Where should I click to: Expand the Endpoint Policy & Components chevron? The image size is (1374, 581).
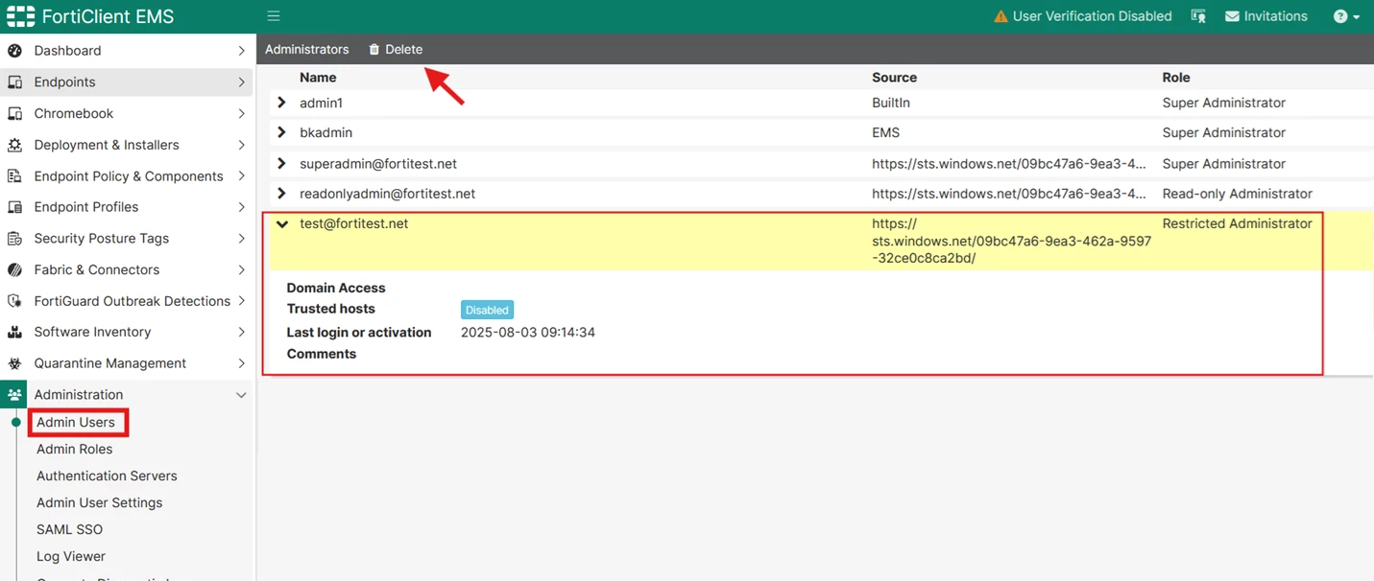point(241,176)
